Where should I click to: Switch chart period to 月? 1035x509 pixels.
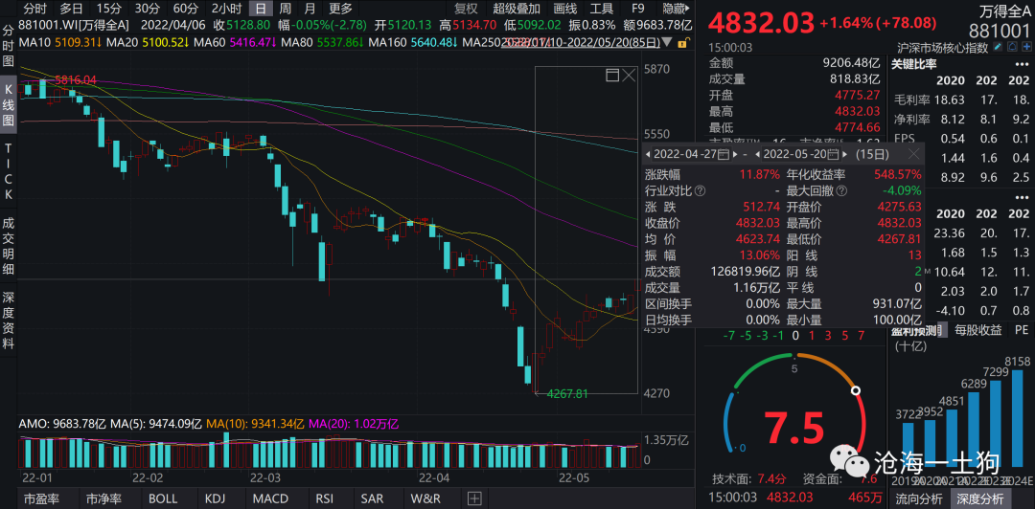coord(310,9)
